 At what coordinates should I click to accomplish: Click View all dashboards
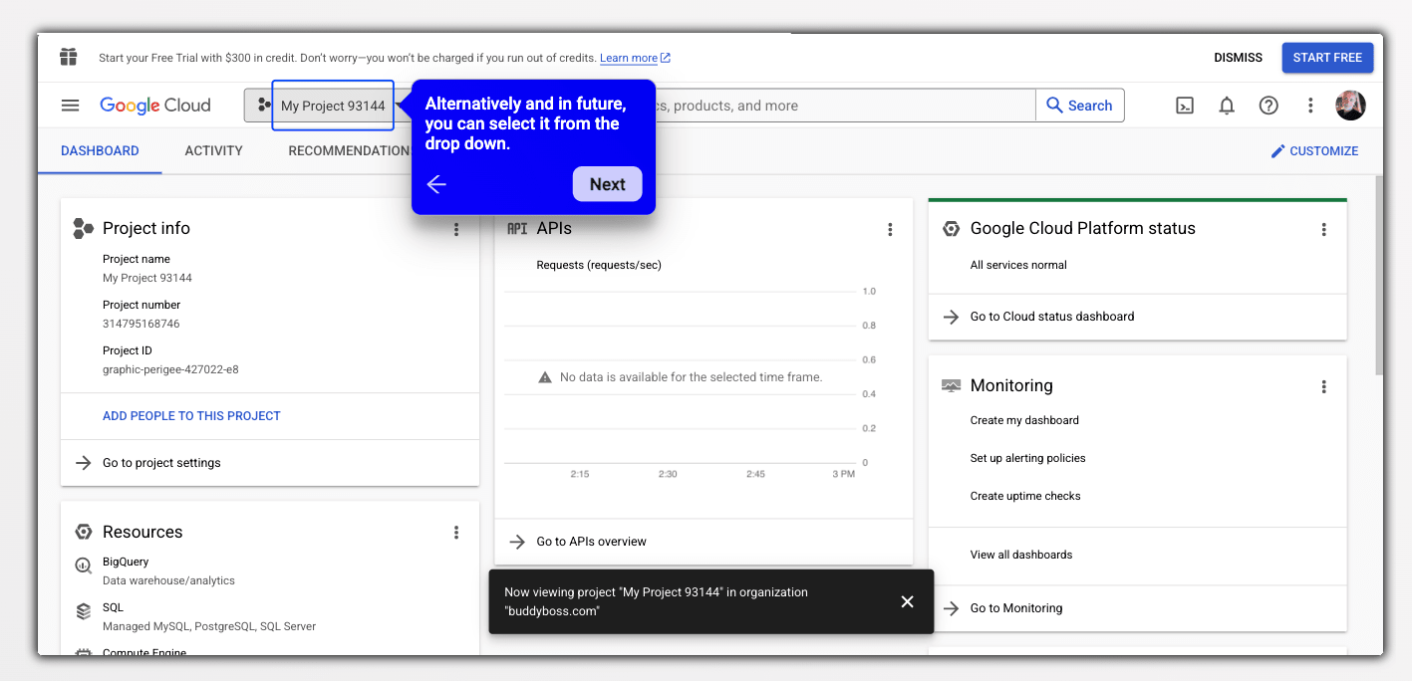(x=1021, y=555)
